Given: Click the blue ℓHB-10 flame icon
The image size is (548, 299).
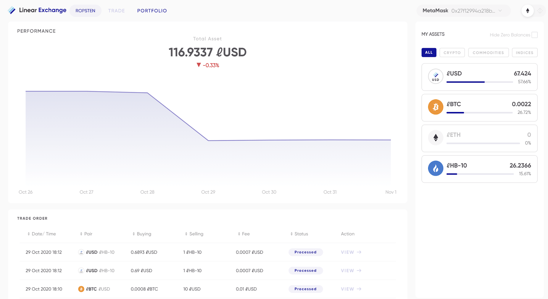Looking at the screenshot, I should click(436, 169).
